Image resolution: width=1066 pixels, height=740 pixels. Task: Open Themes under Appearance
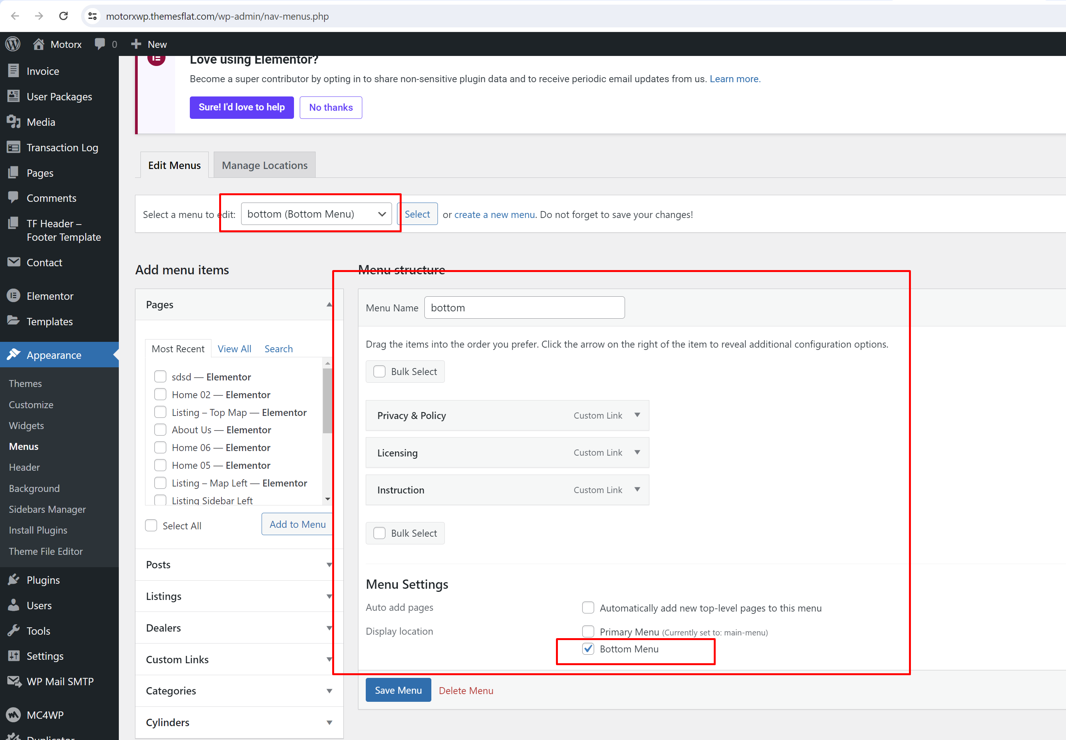25,384
